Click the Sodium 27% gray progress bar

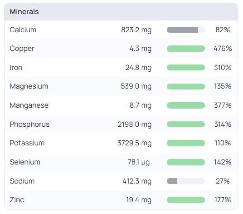(x=186, y=181)
